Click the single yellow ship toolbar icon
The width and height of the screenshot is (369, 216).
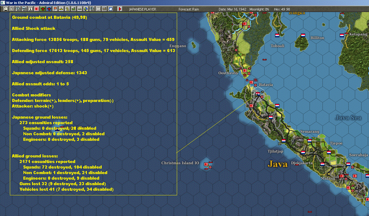tap(61, 9)
